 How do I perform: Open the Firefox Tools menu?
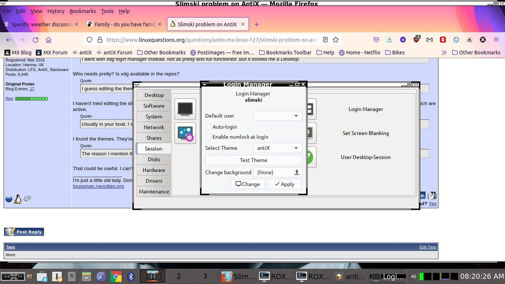click(x=107, y=11)
